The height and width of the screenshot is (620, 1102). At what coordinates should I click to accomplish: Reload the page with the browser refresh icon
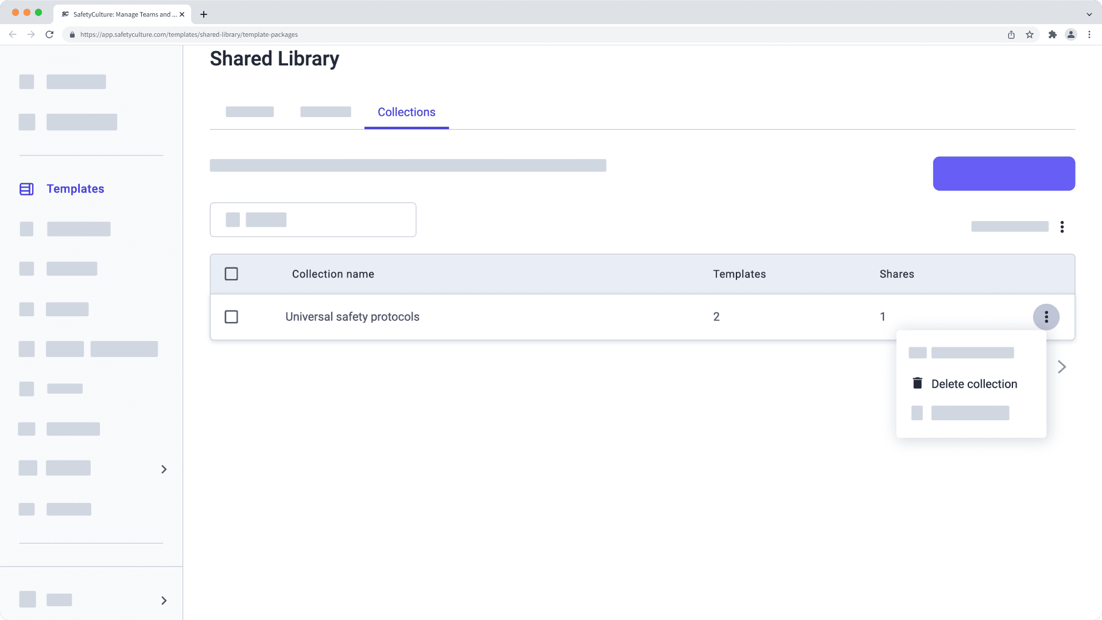tap(49, 34)
